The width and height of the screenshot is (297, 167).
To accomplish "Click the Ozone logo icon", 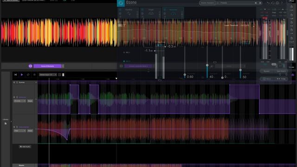I will pyautogui.click(x=121, y=3).
